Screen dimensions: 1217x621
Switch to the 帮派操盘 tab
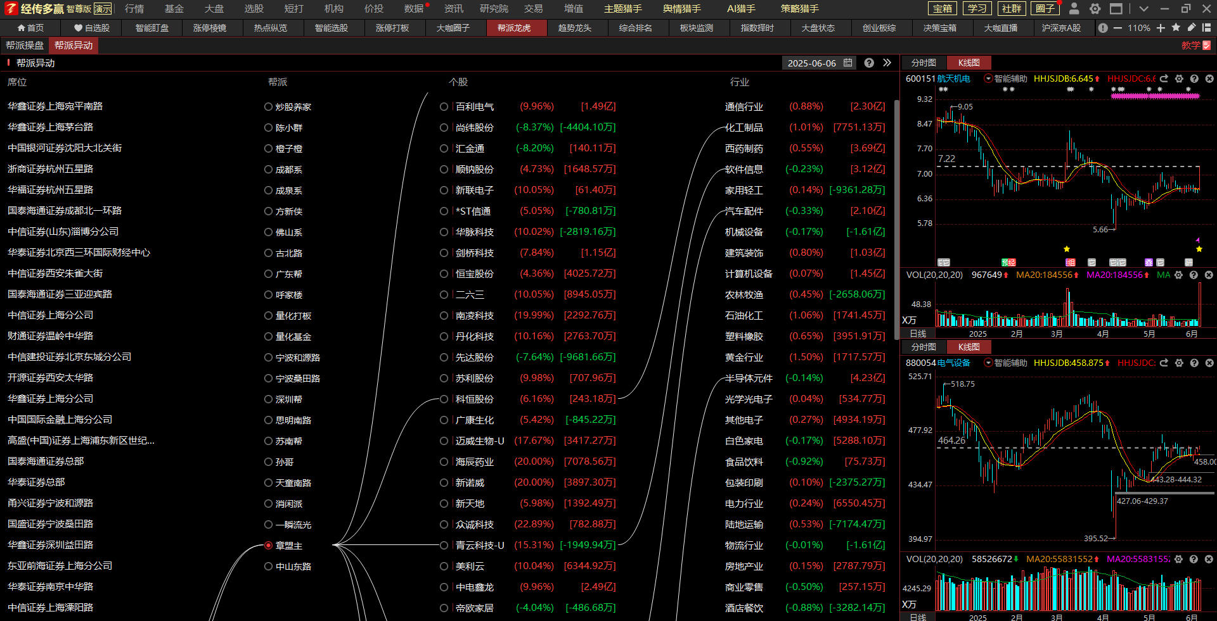(x=25, y=46)
